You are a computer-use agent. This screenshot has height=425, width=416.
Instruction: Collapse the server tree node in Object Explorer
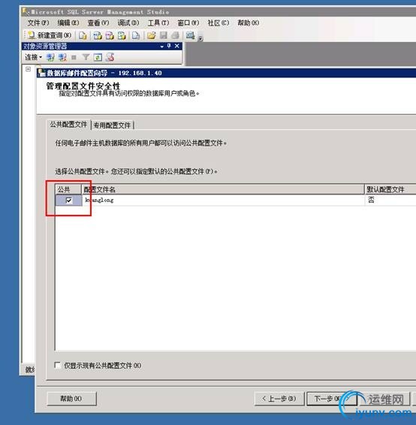[x=28, y=69]
